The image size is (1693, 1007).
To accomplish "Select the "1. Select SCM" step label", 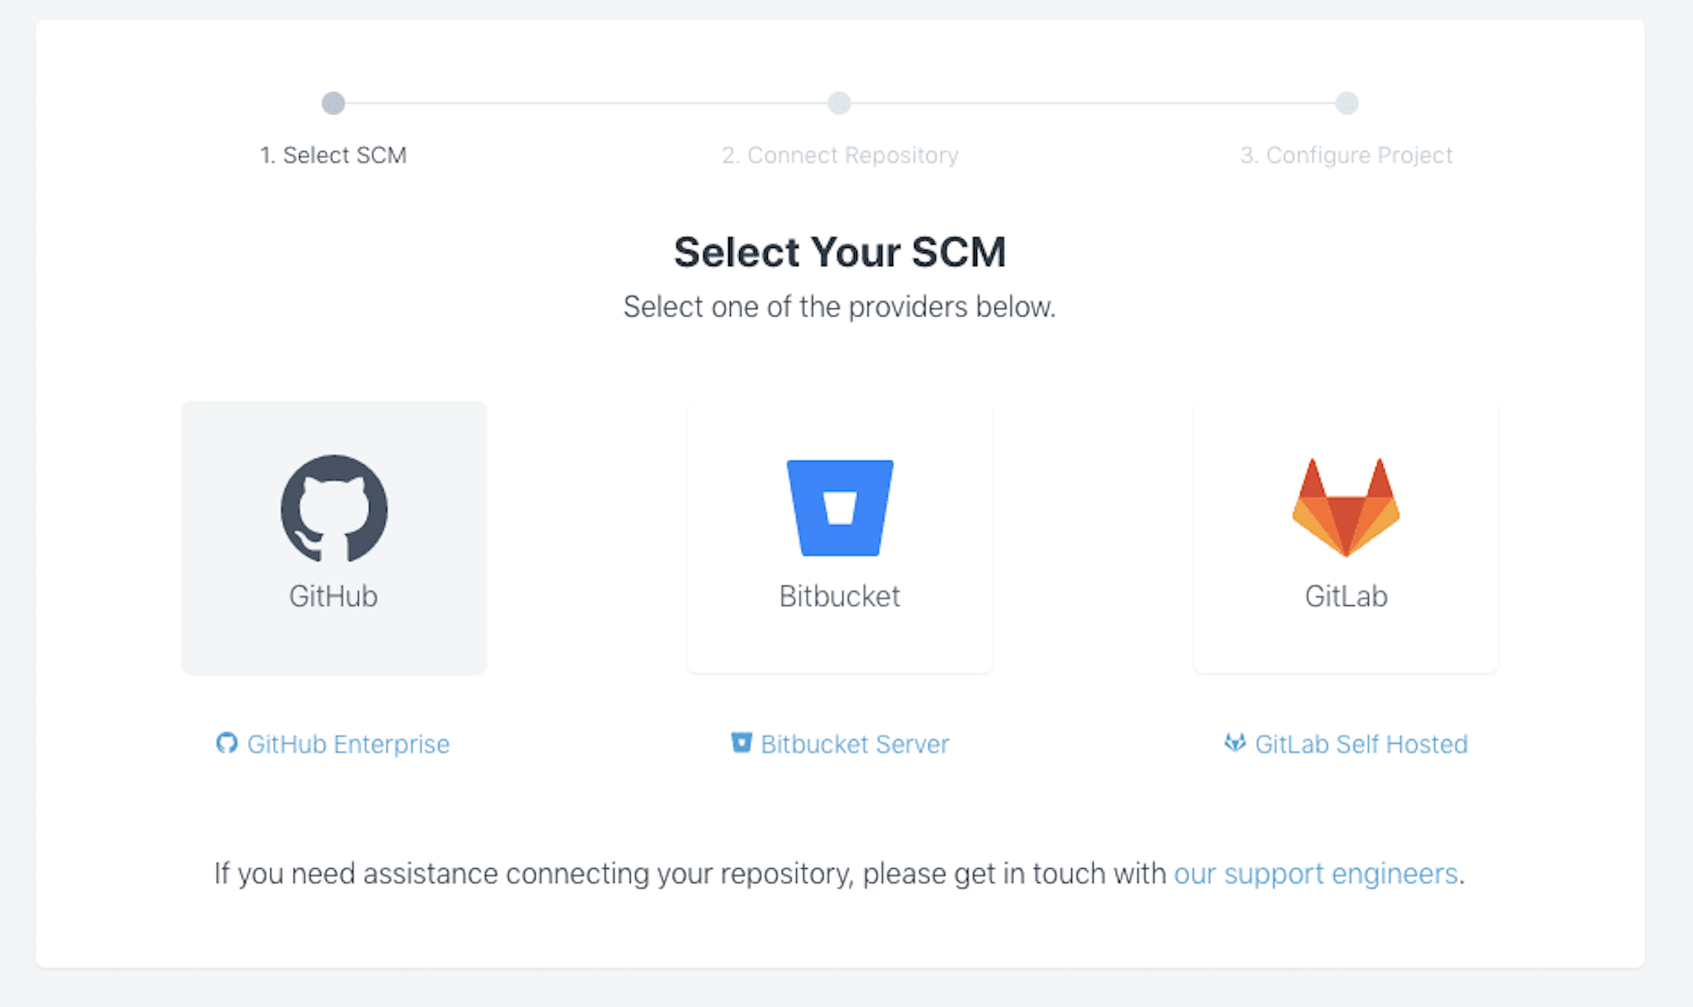I will 333,155.
